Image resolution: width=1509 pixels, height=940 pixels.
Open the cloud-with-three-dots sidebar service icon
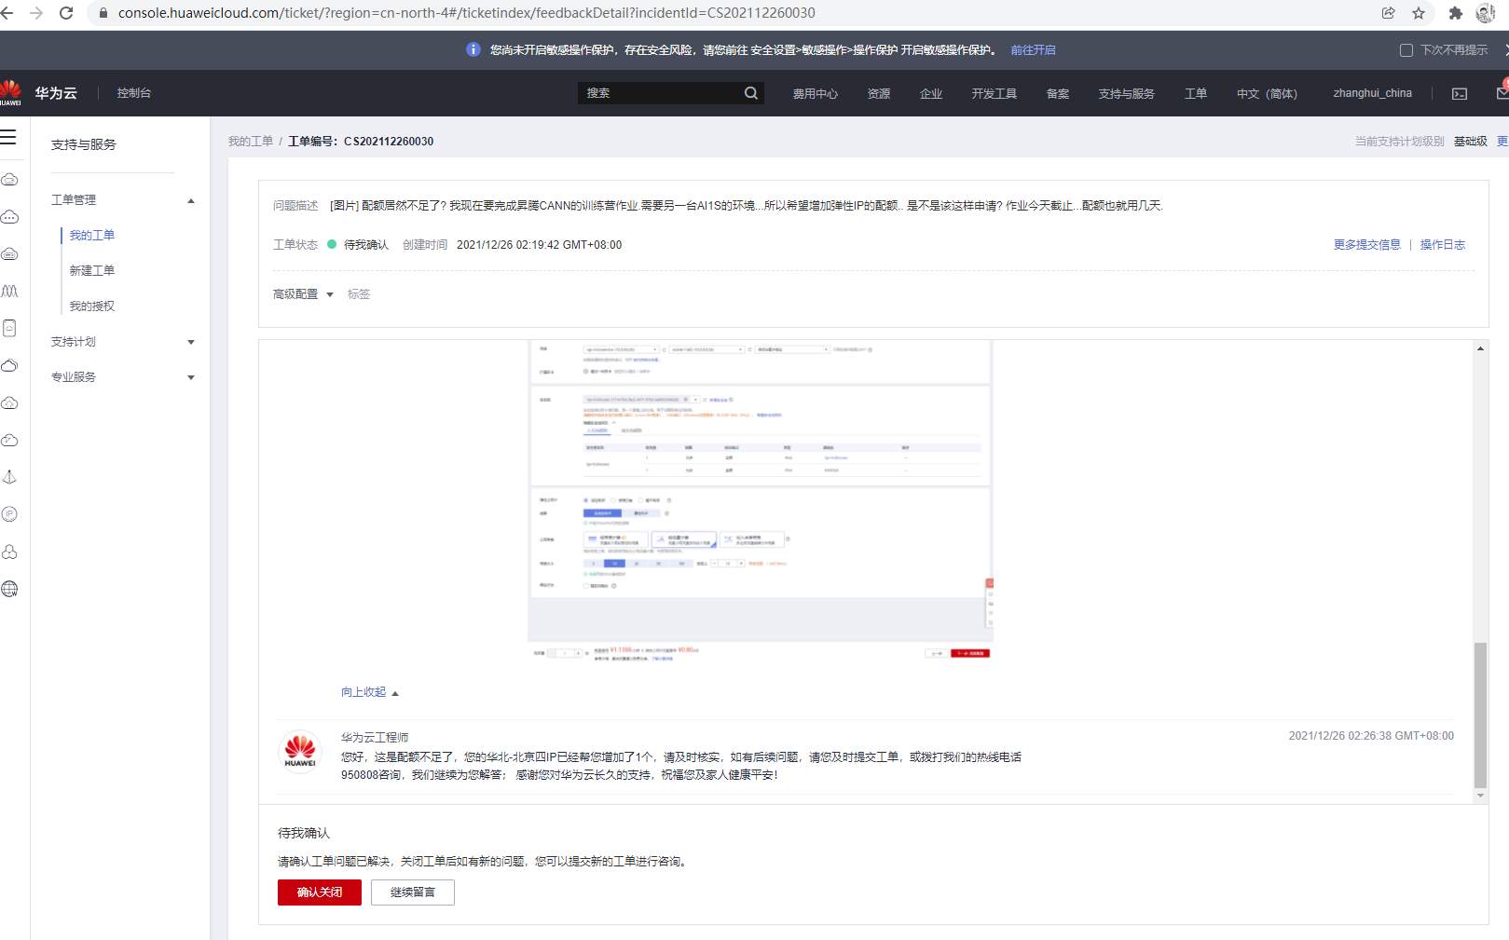[9, 217]
